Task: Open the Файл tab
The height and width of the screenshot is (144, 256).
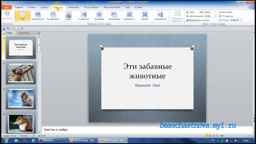Action: point(6,7)
